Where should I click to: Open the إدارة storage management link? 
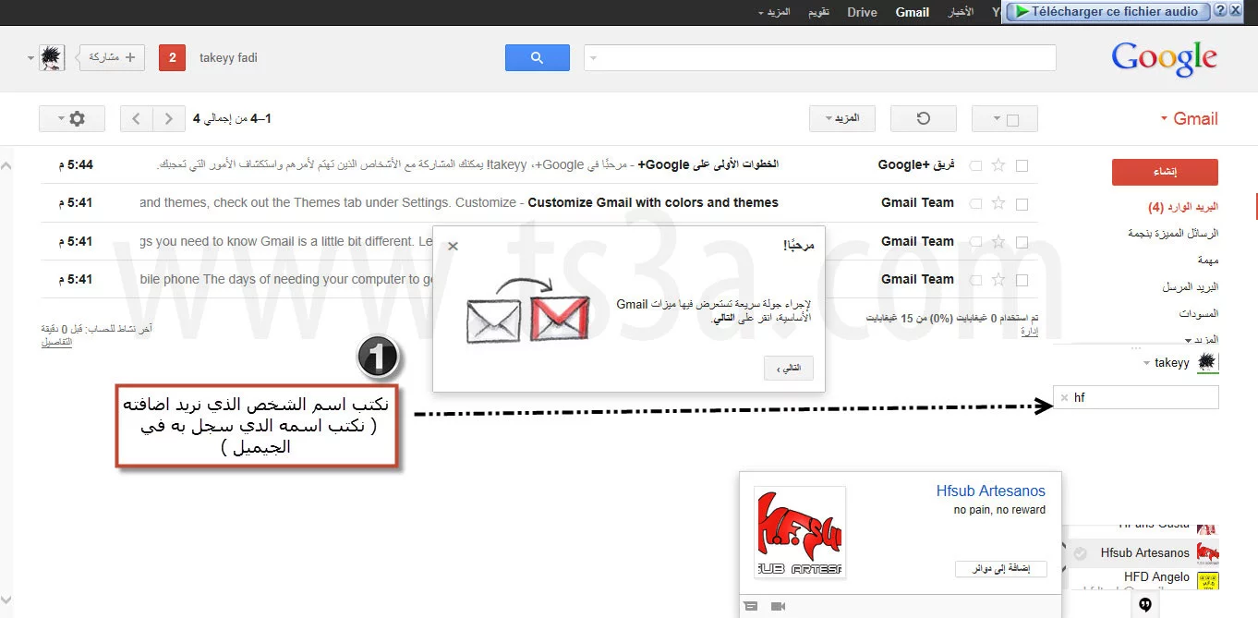1029,331
